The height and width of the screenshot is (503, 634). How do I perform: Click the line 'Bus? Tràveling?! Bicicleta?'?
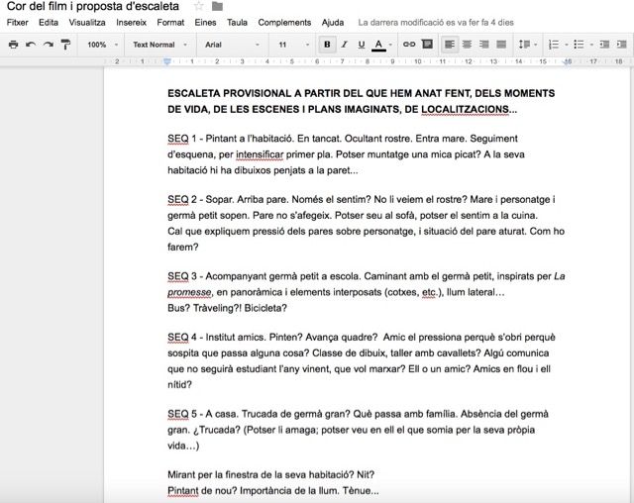pos(227,308)
